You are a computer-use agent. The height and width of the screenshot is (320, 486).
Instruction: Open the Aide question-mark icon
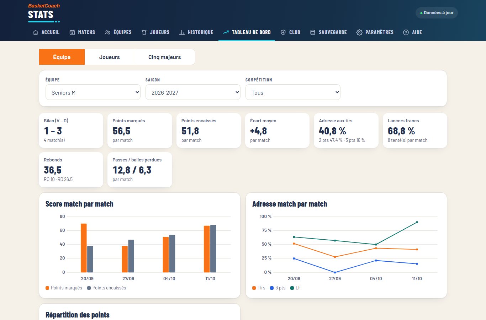point(406,32)
